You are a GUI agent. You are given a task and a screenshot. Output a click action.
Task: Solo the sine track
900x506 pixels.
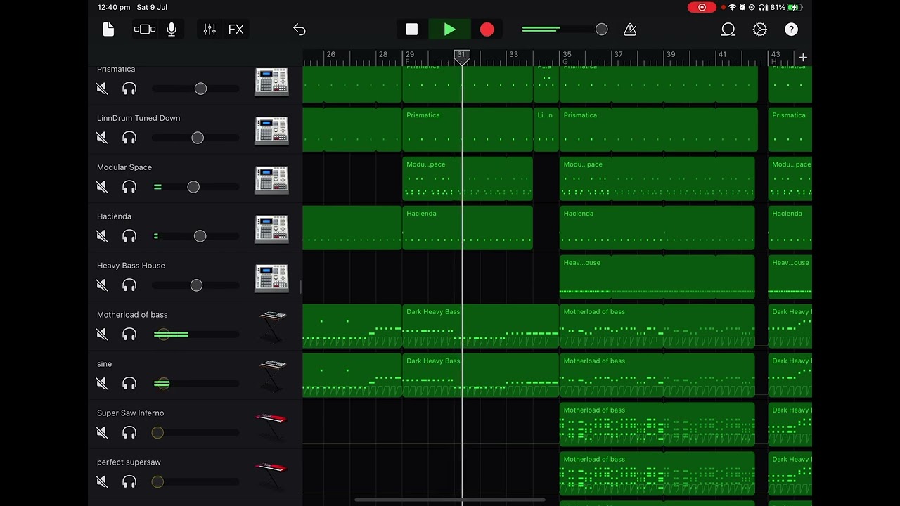tap(129, 384)
